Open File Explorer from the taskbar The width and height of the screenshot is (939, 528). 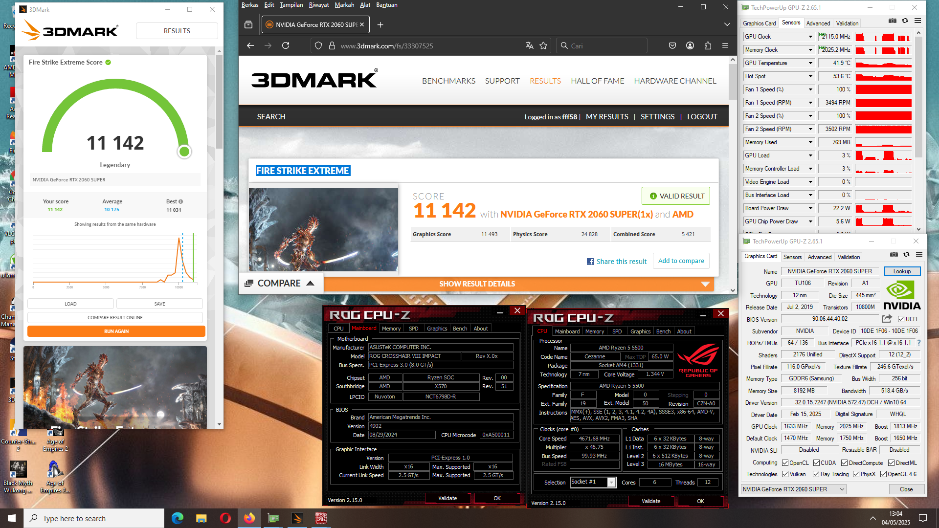(201, 518)
